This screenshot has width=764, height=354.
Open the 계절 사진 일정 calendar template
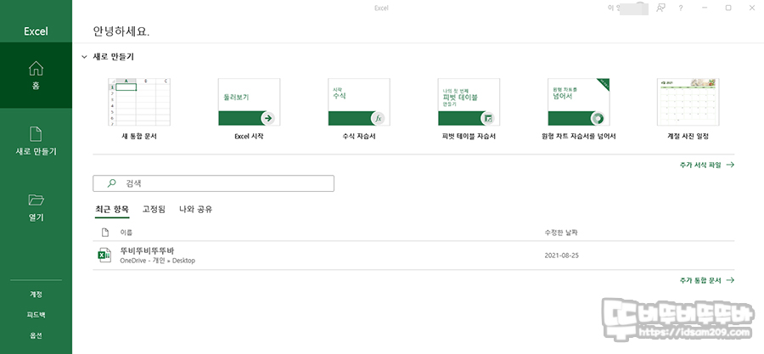click(x=688, y=109)
